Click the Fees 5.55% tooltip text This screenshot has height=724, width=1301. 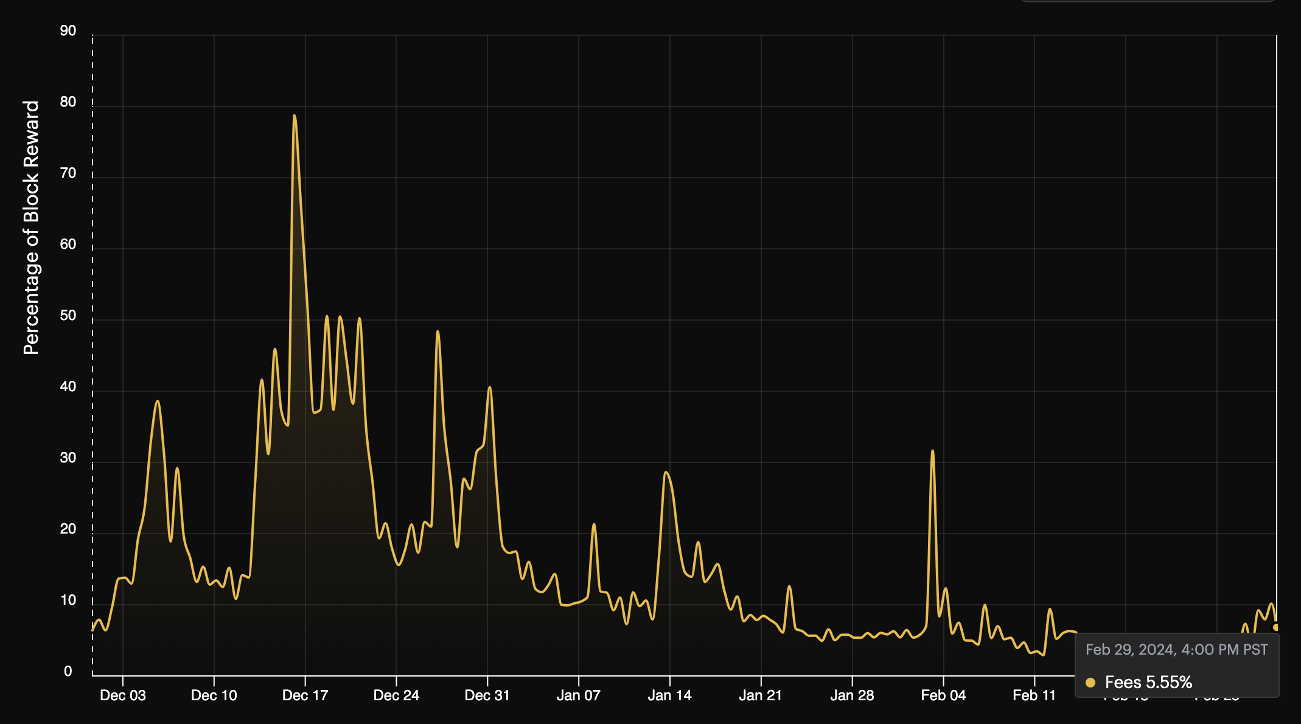point(1148,683)
